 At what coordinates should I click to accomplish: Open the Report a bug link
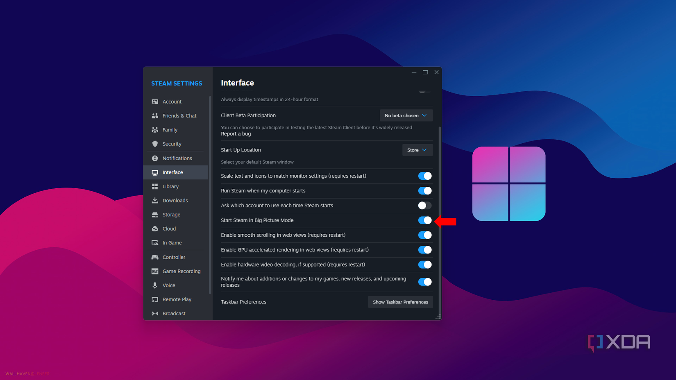[236, 134]
